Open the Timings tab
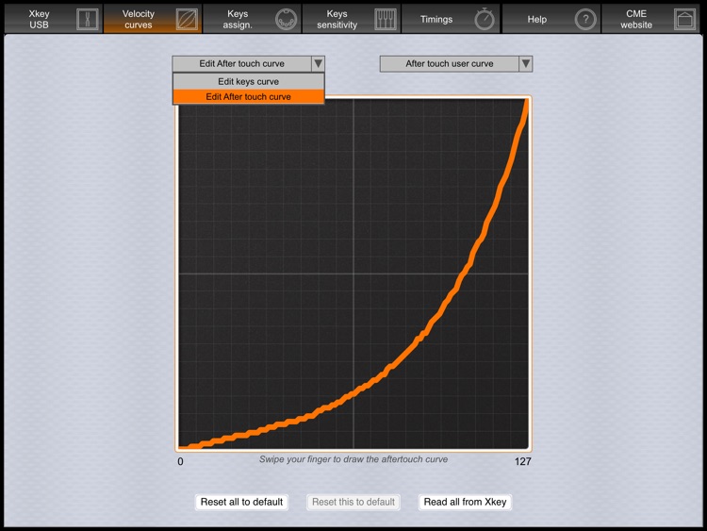Screen dimensions: 707x531 [451, 19]
